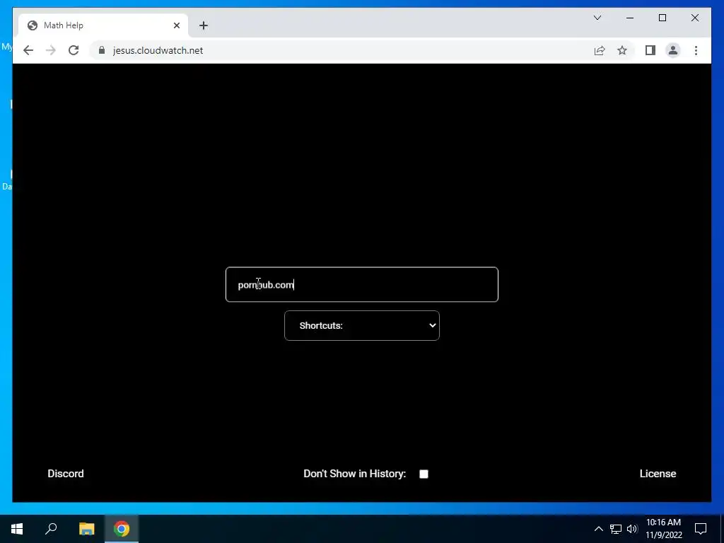Viewport: 724px width, 543px height.
Task: Toggle Don't Show in History checkbox
Action: [x=424, y=474]
